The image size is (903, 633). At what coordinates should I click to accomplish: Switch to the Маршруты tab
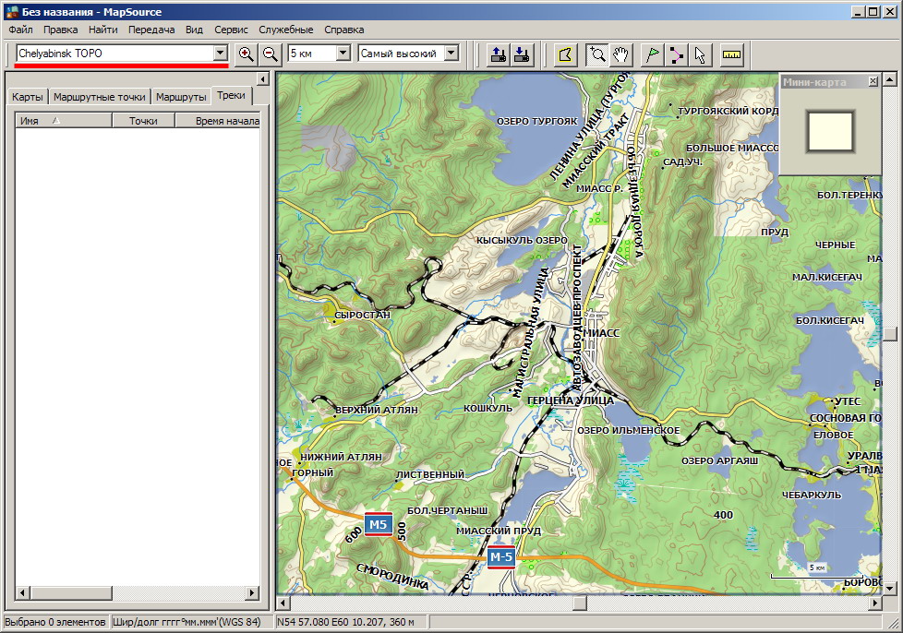coord(181,97)
